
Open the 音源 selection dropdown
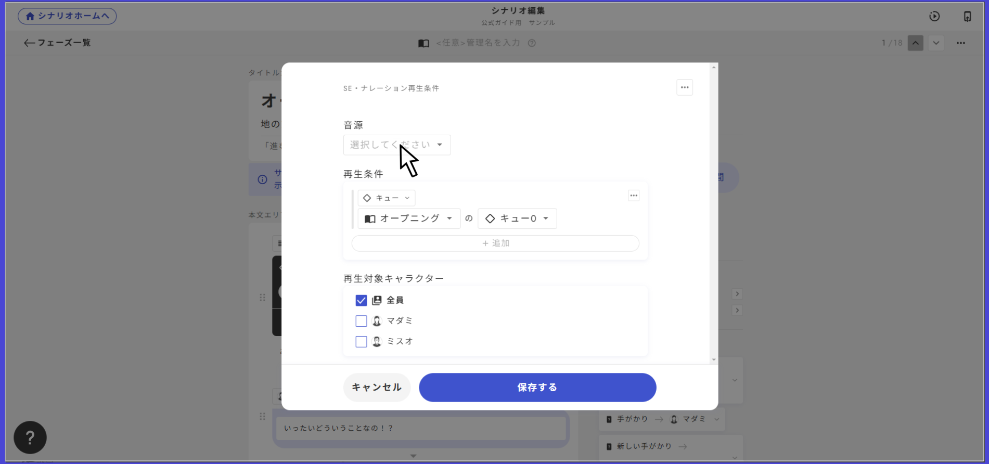coord(396,145)
